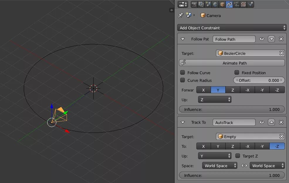
Task: Enable the Follow Curve checkbox
Action: 182,72
